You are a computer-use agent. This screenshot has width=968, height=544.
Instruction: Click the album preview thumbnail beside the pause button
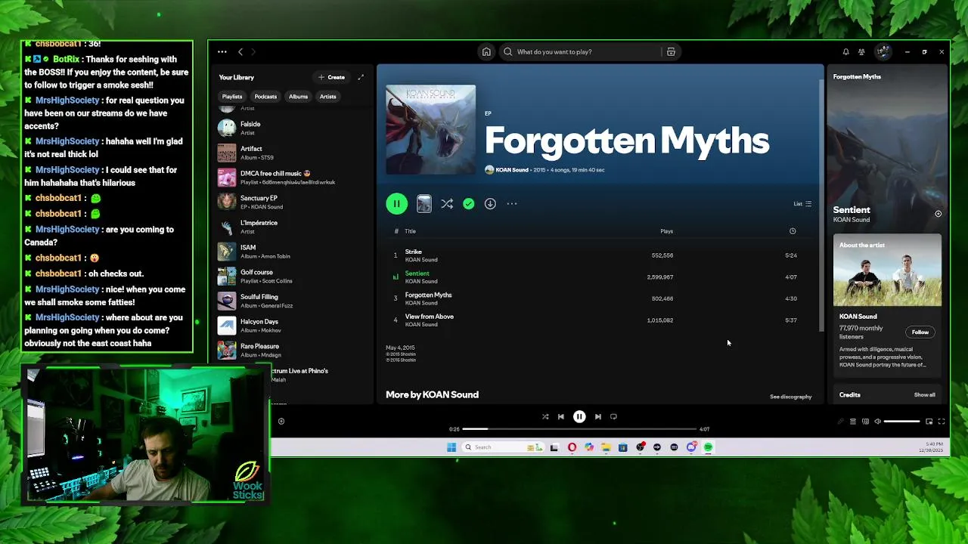[424, 203]
